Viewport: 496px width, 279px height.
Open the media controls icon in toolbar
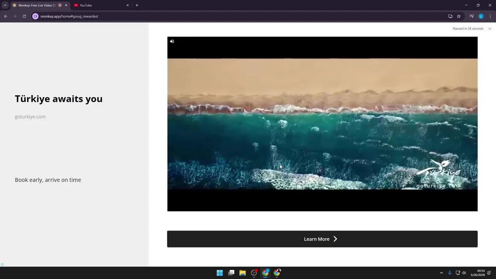tap(472, 16)
